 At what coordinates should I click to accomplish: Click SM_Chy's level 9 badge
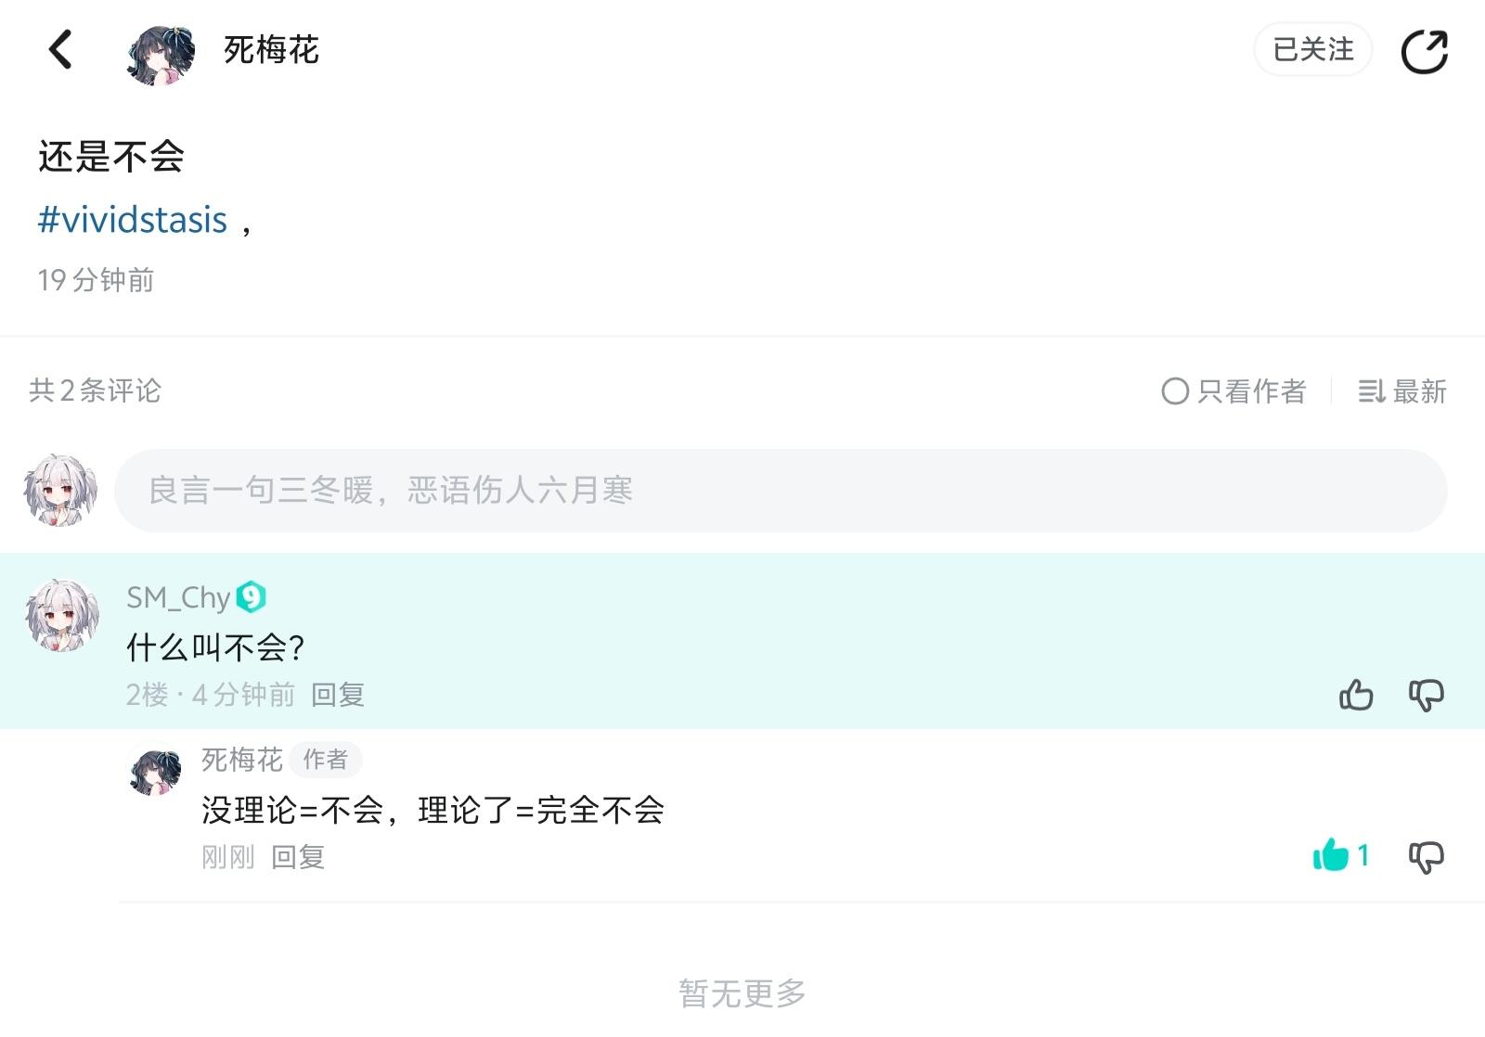[x=252, y=597]
